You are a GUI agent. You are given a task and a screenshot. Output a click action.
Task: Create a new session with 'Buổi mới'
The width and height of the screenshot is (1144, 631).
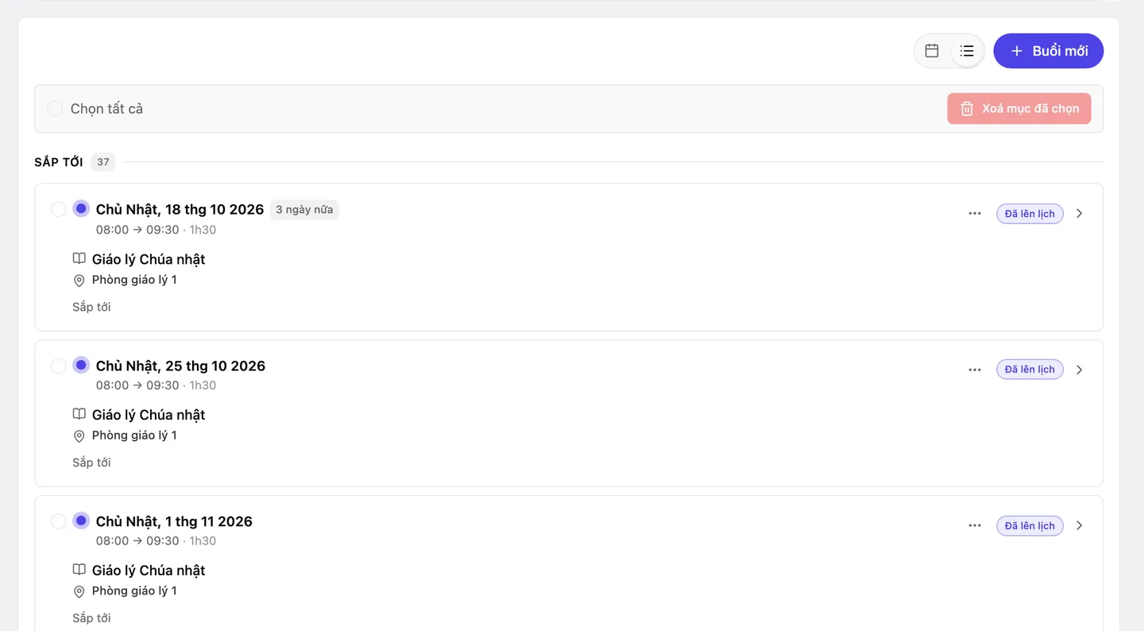(1049, 51)
